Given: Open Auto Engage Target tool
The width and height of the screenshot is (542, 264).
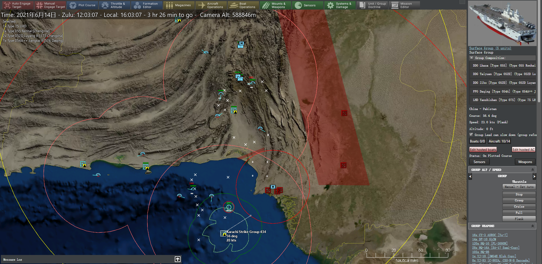Looking at the screenshot, I should pos(18,5).
